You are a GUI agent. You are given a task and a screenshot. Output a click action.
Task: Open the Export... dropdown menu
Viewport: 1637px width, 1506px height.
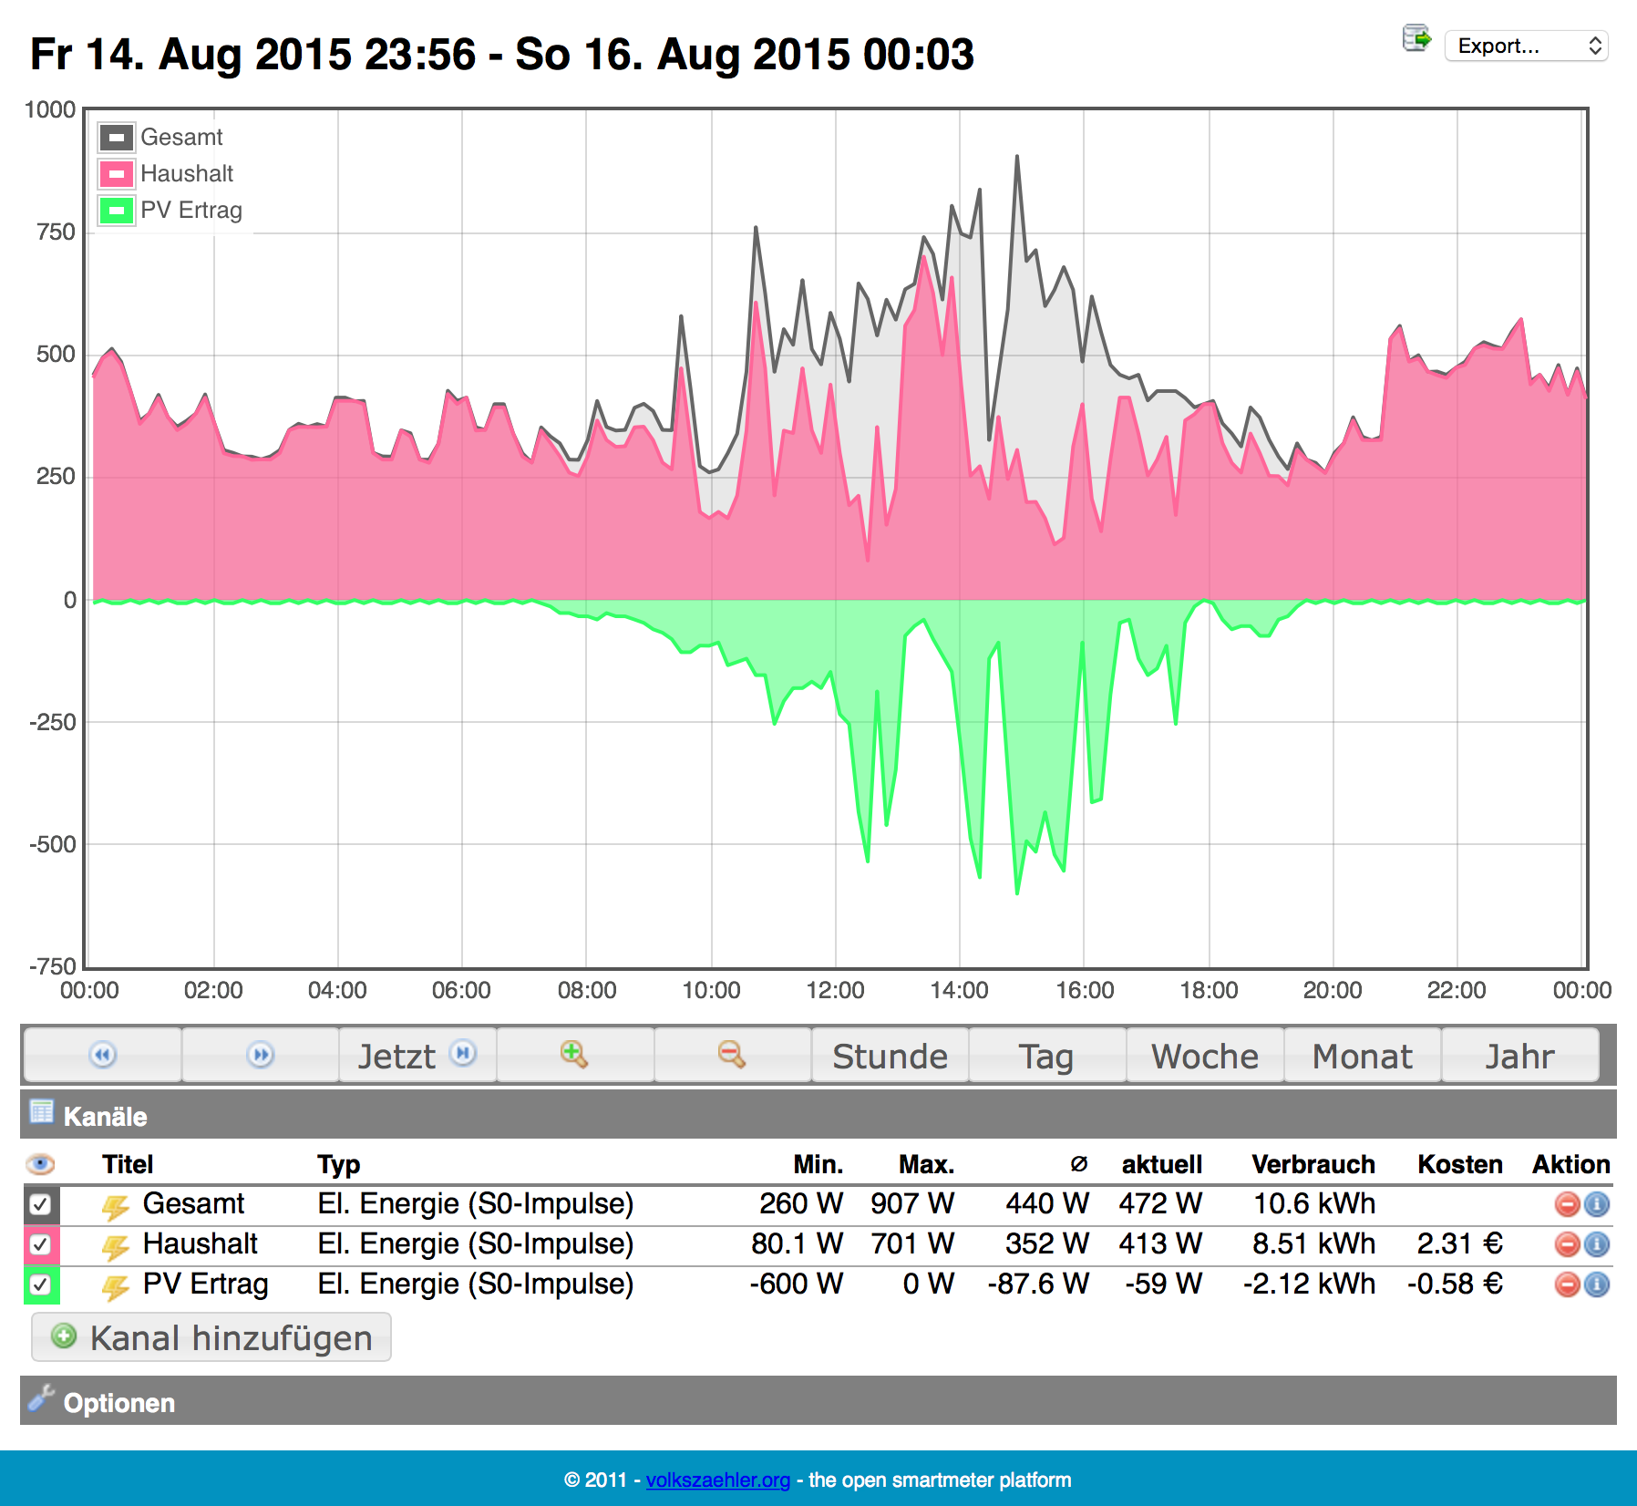[x=1527, y=46]
